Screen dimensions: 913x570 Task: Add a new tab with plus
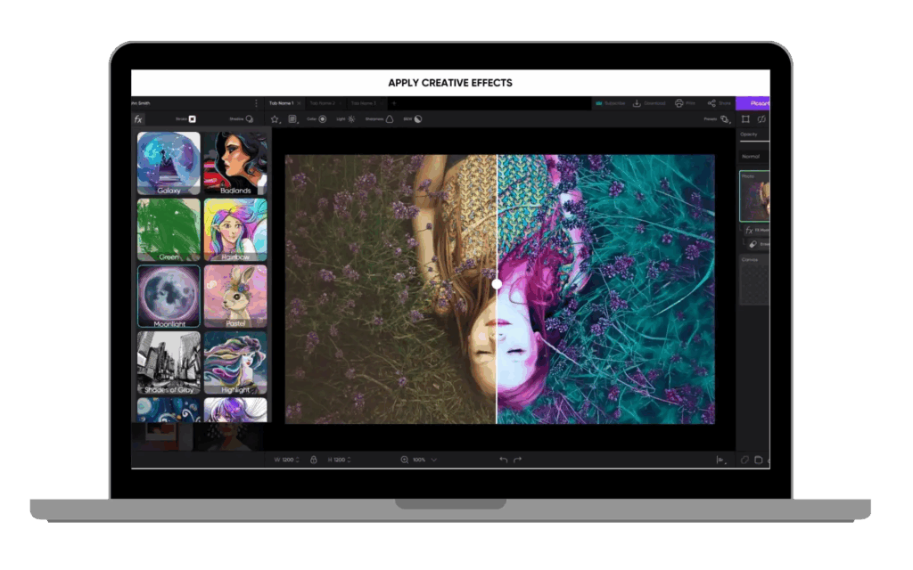click(x=393, y=103)
